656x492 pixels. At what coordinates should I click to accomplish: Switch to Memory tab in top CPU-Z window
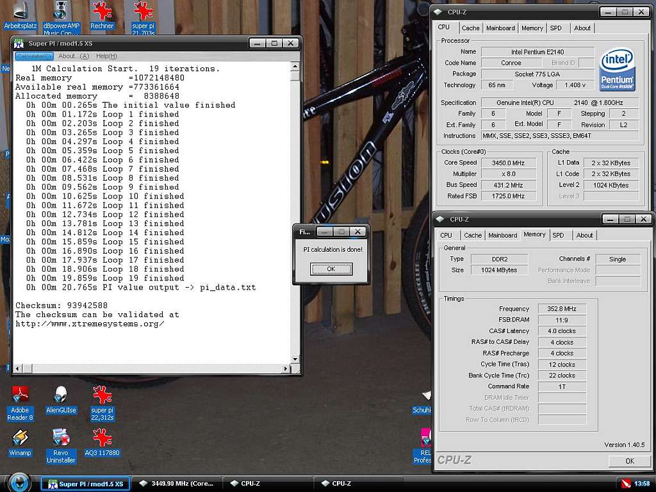tap(532, 28)
